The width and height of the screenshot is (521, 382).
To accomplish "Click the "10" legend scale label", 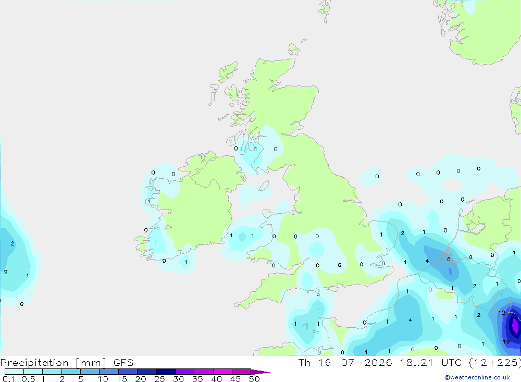I will (103, 379).
